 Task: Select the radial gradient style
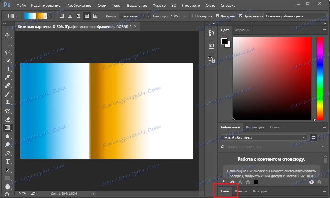(70, 16)
